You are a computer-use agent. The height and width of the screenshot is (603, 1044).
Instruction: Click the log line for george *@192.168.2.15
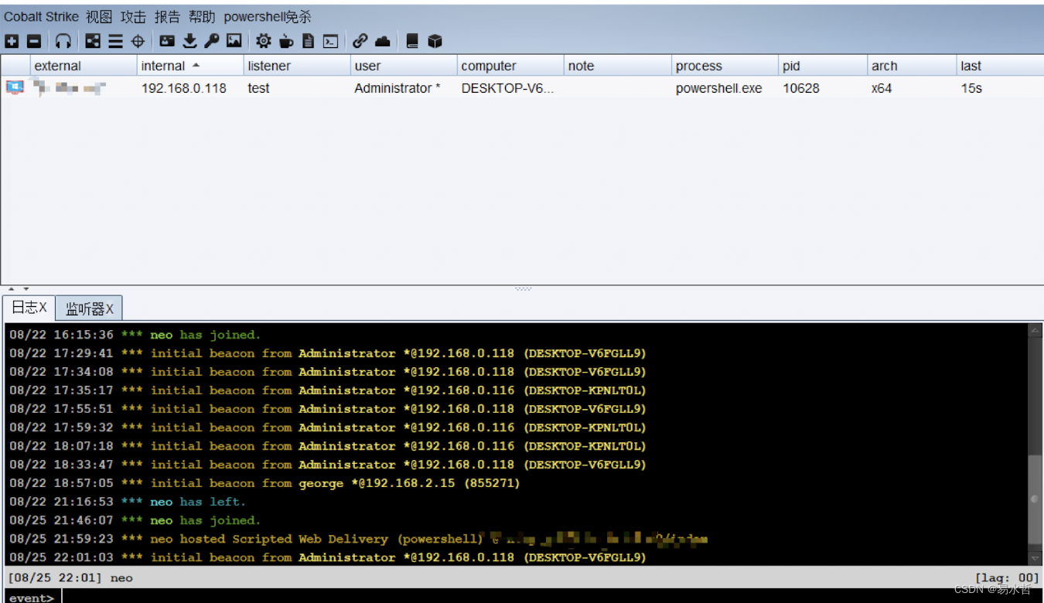click(264, 483)
